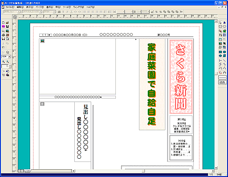Click the photo caption row of circles
Screen dimensions: 228x177
78,97
